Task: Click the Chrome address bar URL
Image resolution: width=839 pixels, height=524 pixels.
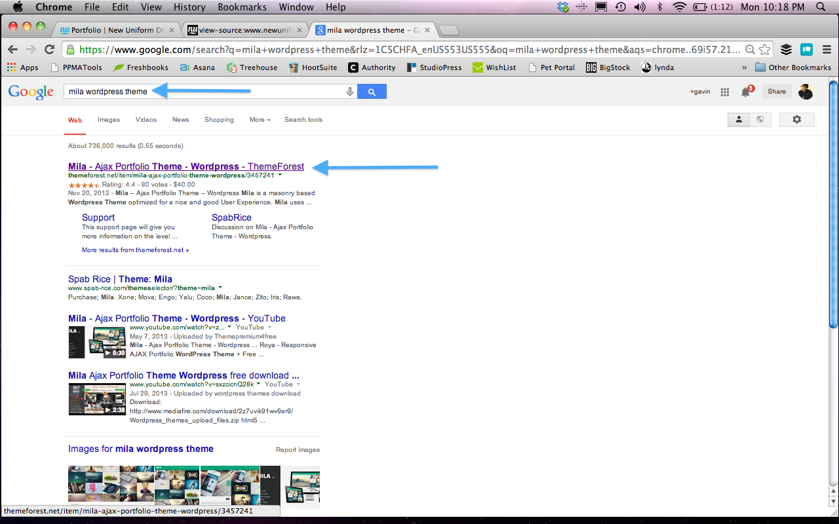Action: 410,50
